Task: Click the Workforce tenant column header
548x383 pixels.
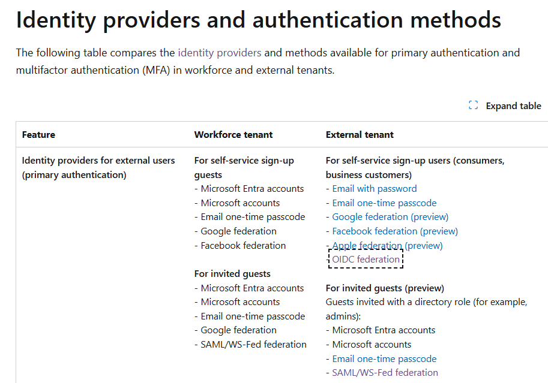Action: click(233, 135)
